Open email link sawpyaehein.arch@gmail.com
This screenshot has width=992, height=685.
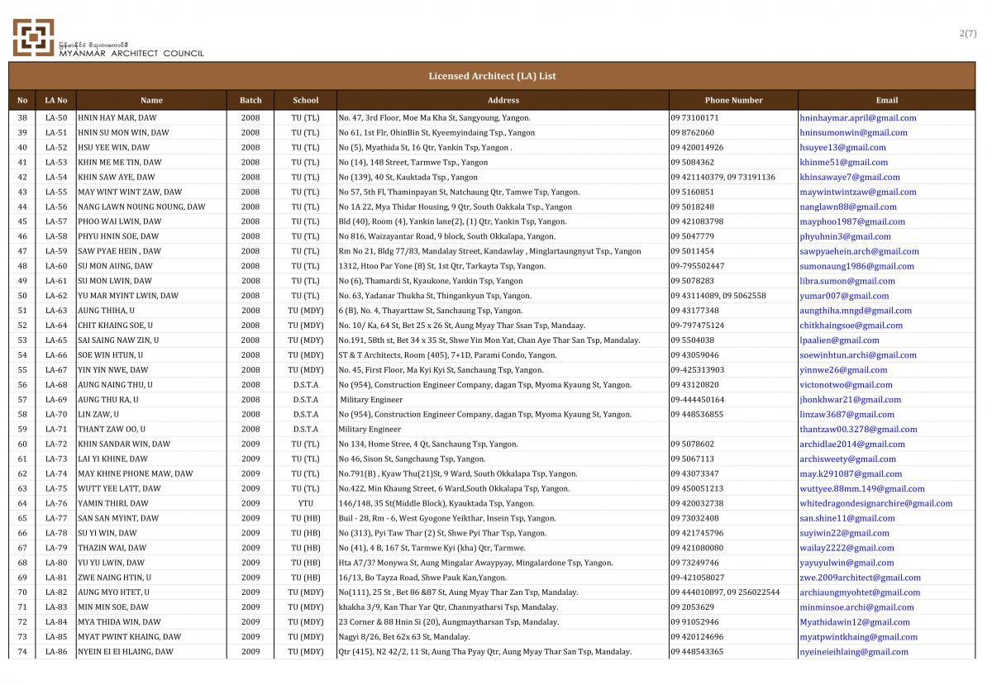859,252
